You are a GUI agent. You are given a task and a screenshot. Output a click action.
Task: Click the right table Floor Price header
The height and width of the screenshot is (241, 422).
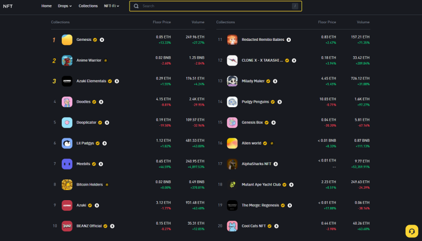(327, 22)
